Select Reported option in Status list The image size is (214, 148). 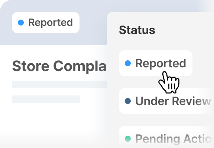coord(156,63)
